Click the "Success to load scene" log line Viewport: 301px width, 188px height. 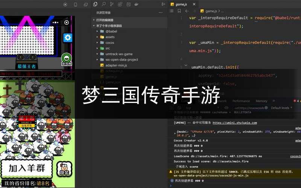(x=211, y=162)
